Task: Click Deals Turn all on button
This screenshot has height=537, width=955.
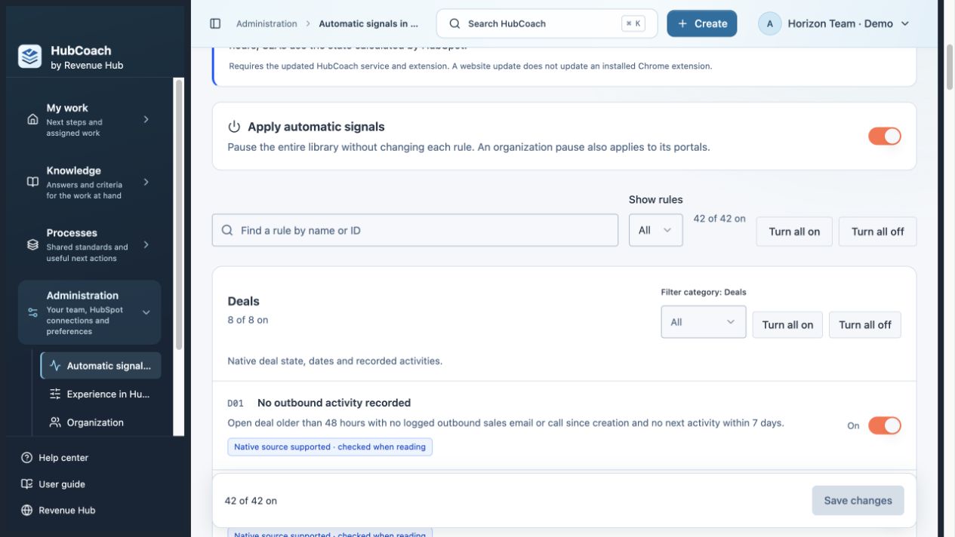Action: (787, 324)
